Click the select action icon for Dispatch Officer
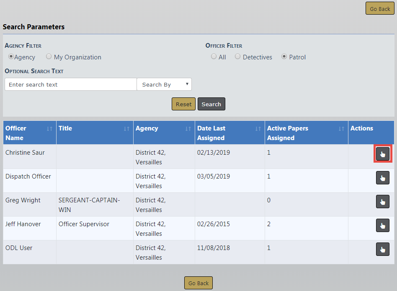397x291 pixels. pyautogui.click(x=382, y=178)
